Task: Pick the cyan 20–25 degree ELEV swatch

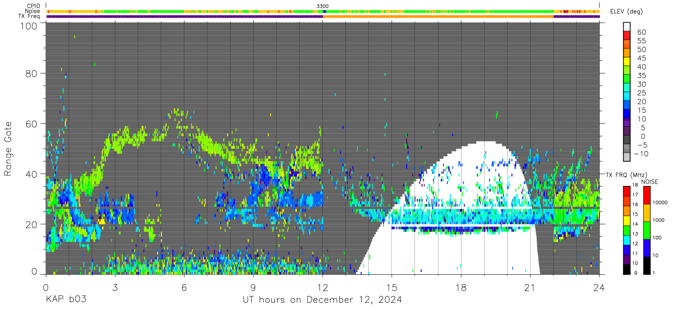Action: (627, 97)
